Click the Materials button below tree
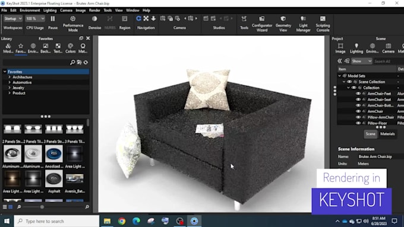 387,134
